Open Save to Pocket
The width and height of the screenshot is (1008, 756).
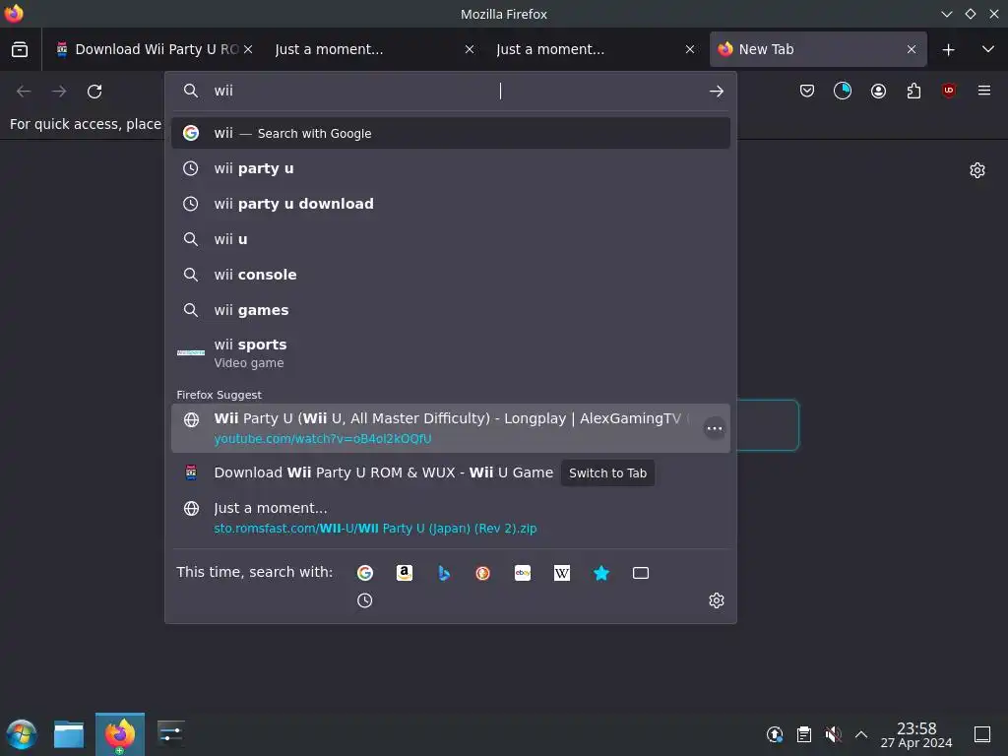click(x=807, y=92)
